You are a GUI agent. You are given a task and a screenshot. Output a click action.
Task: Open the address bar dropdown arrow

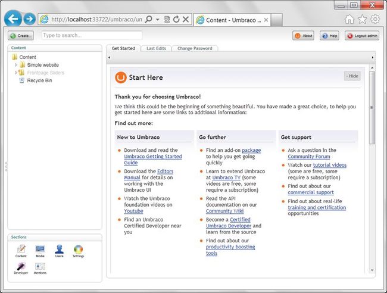coord(157,19)
